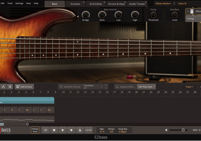Expand the Effects panel chevrons
This screenshot has width=201, height=141.
(x=188, y=11)
